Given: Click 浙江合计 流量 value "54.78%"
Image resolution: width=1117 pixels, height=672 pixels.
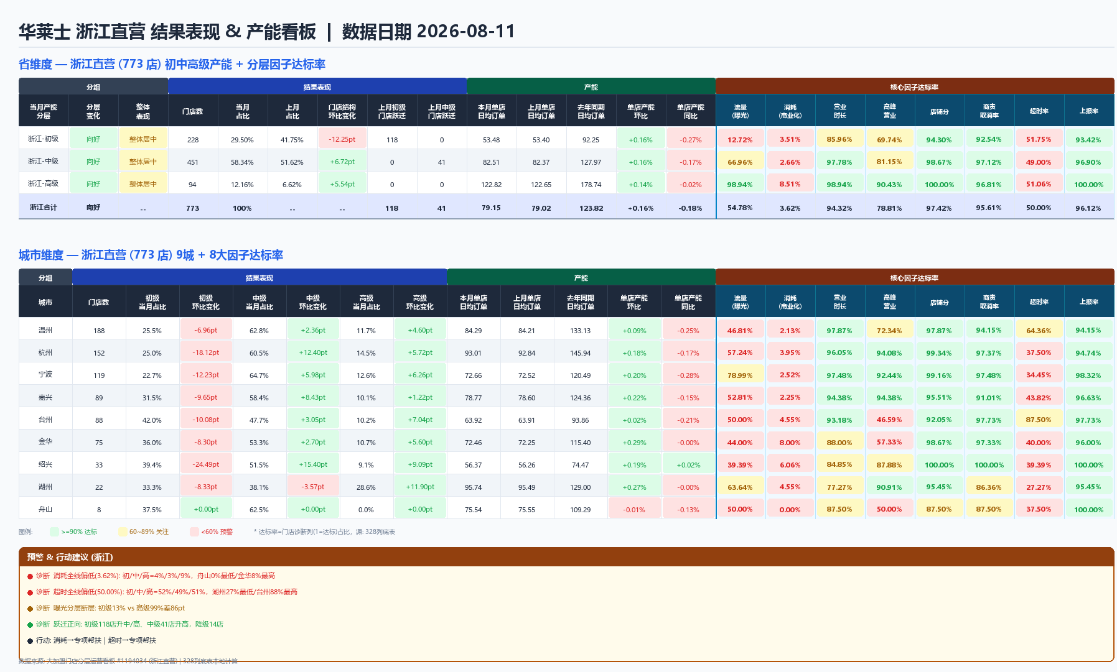Looking at the screenshot, I should 740,208.
